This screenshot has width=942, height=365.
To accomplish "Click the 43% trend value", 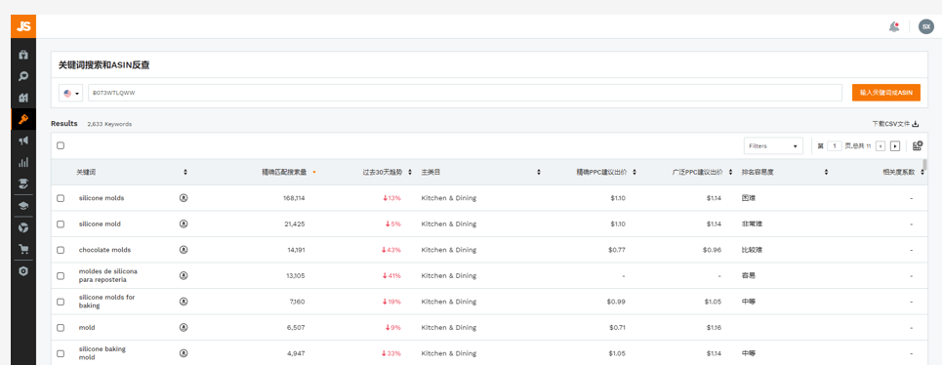I will (391, 250).
